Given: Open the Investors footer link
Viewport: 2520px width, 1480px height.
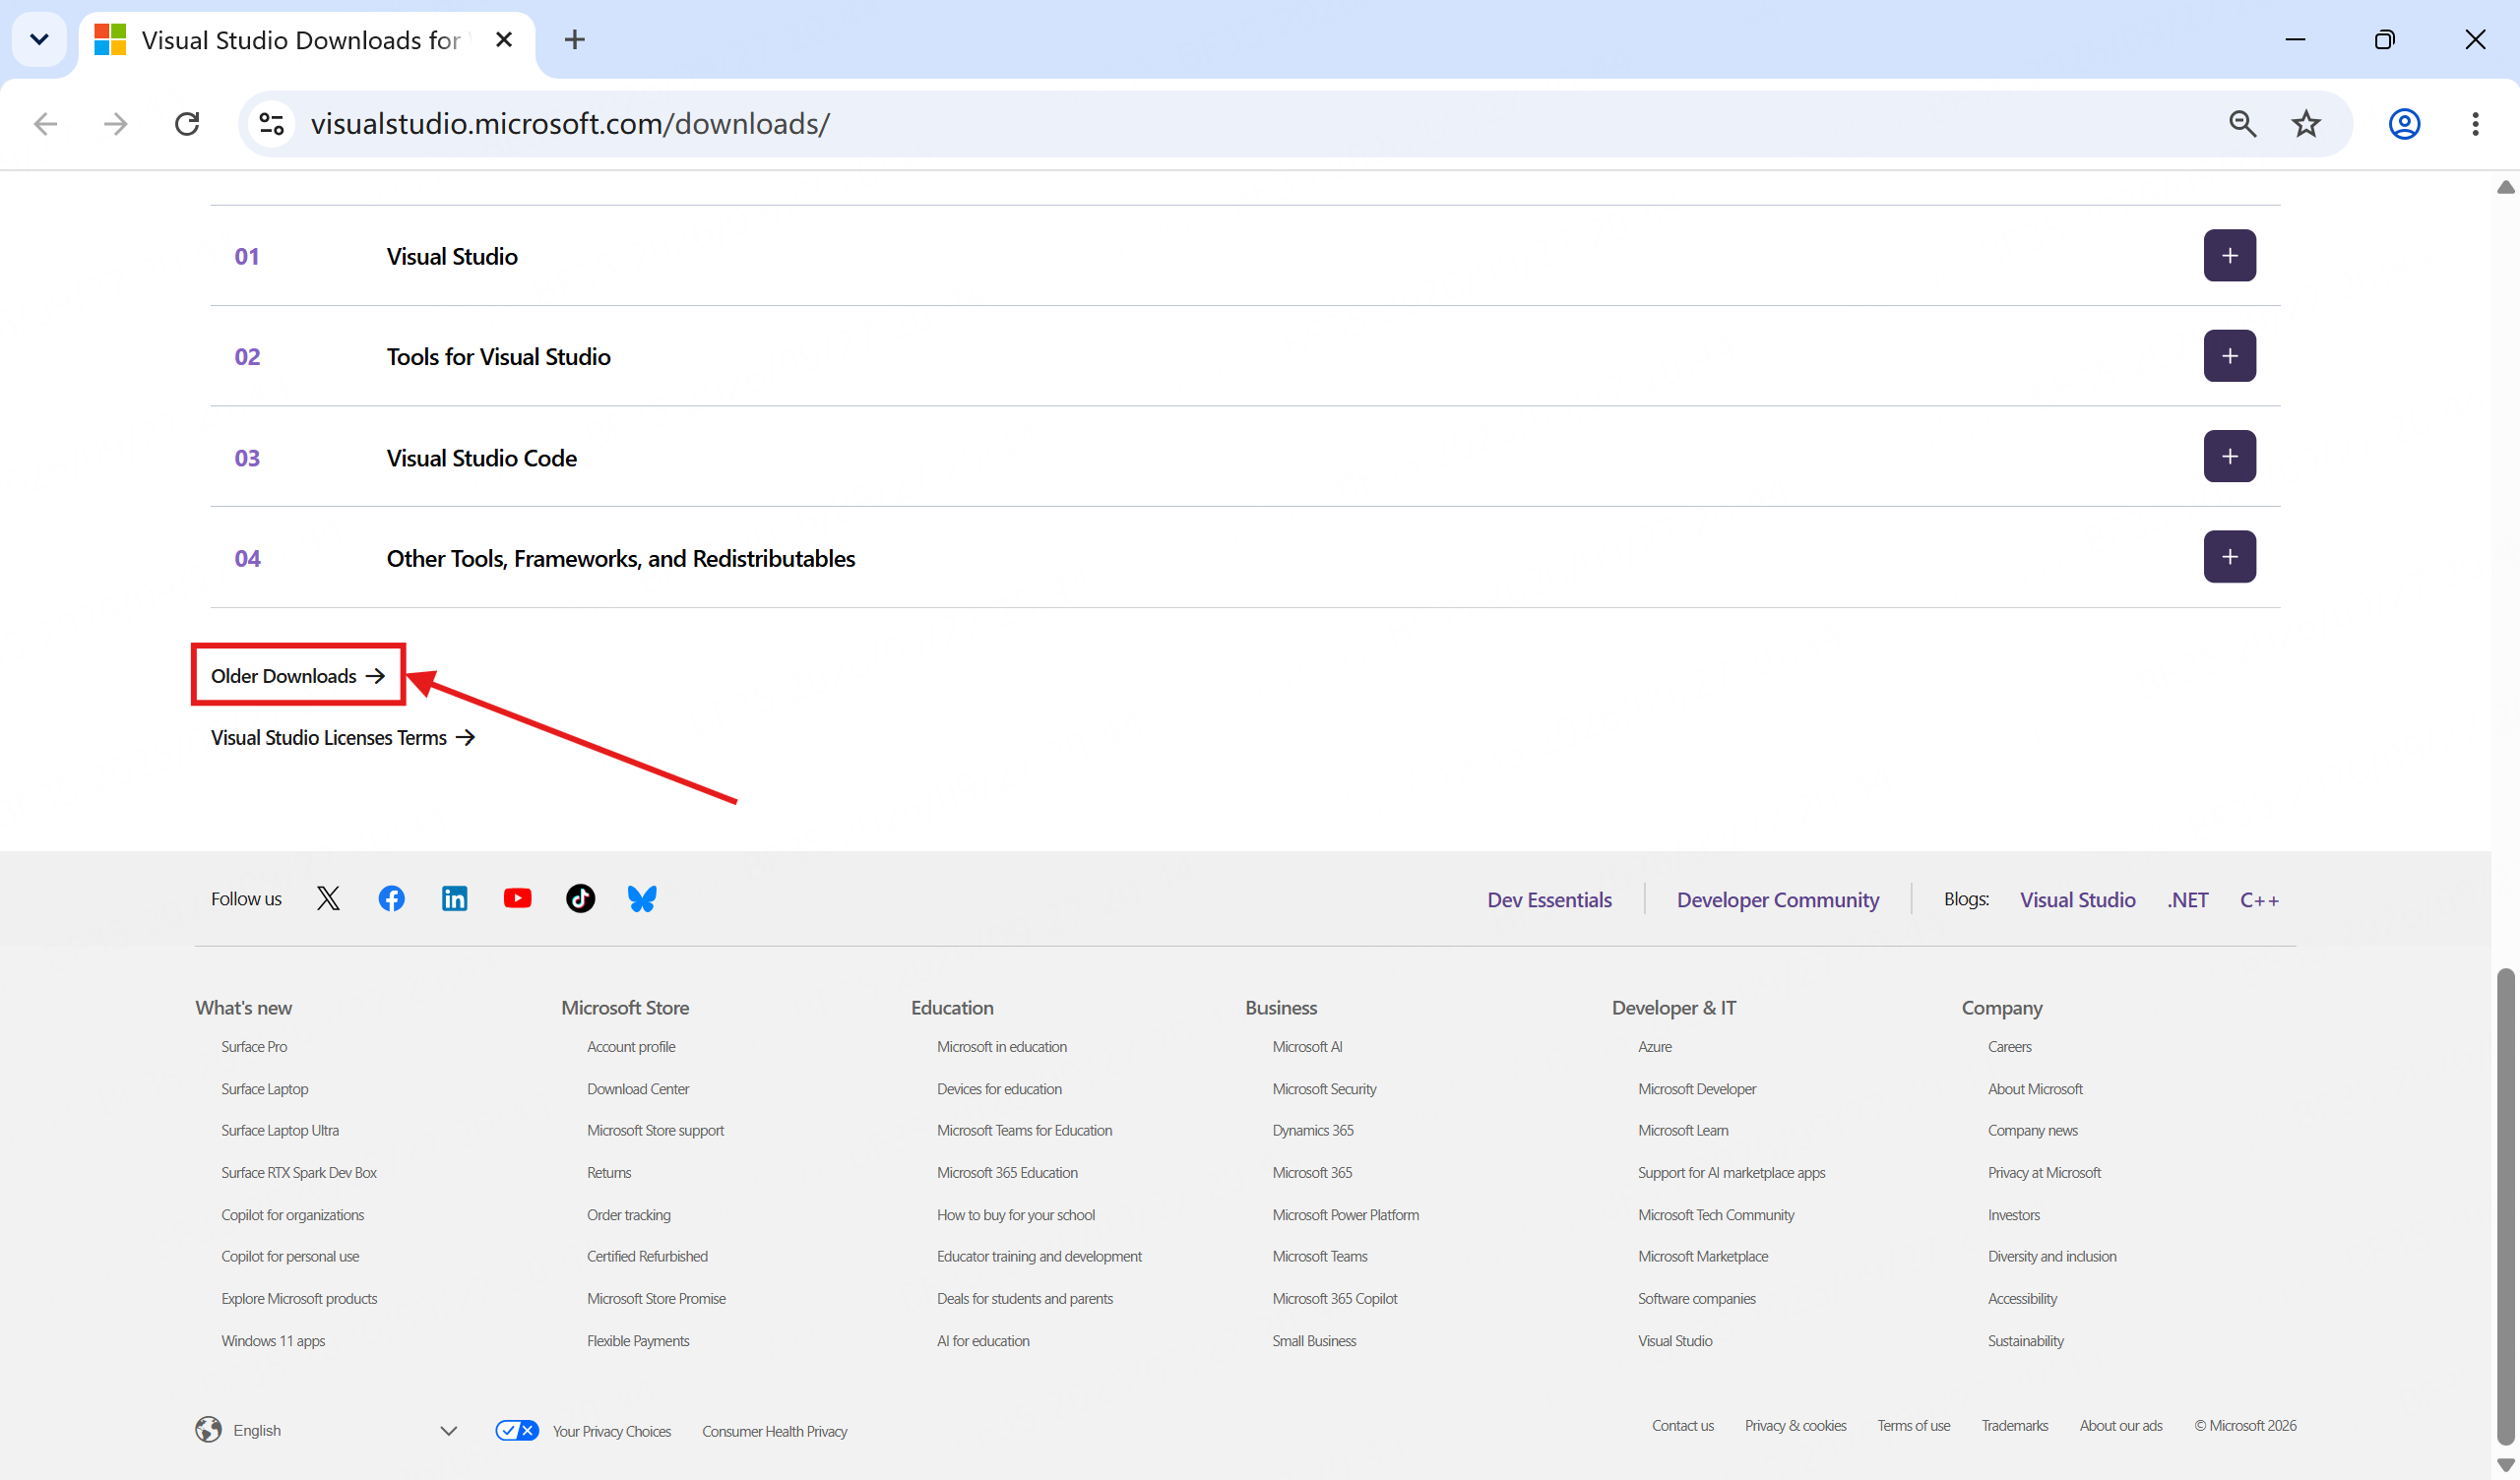Looking at the screenshot, I should (x=2014, y=1215).
